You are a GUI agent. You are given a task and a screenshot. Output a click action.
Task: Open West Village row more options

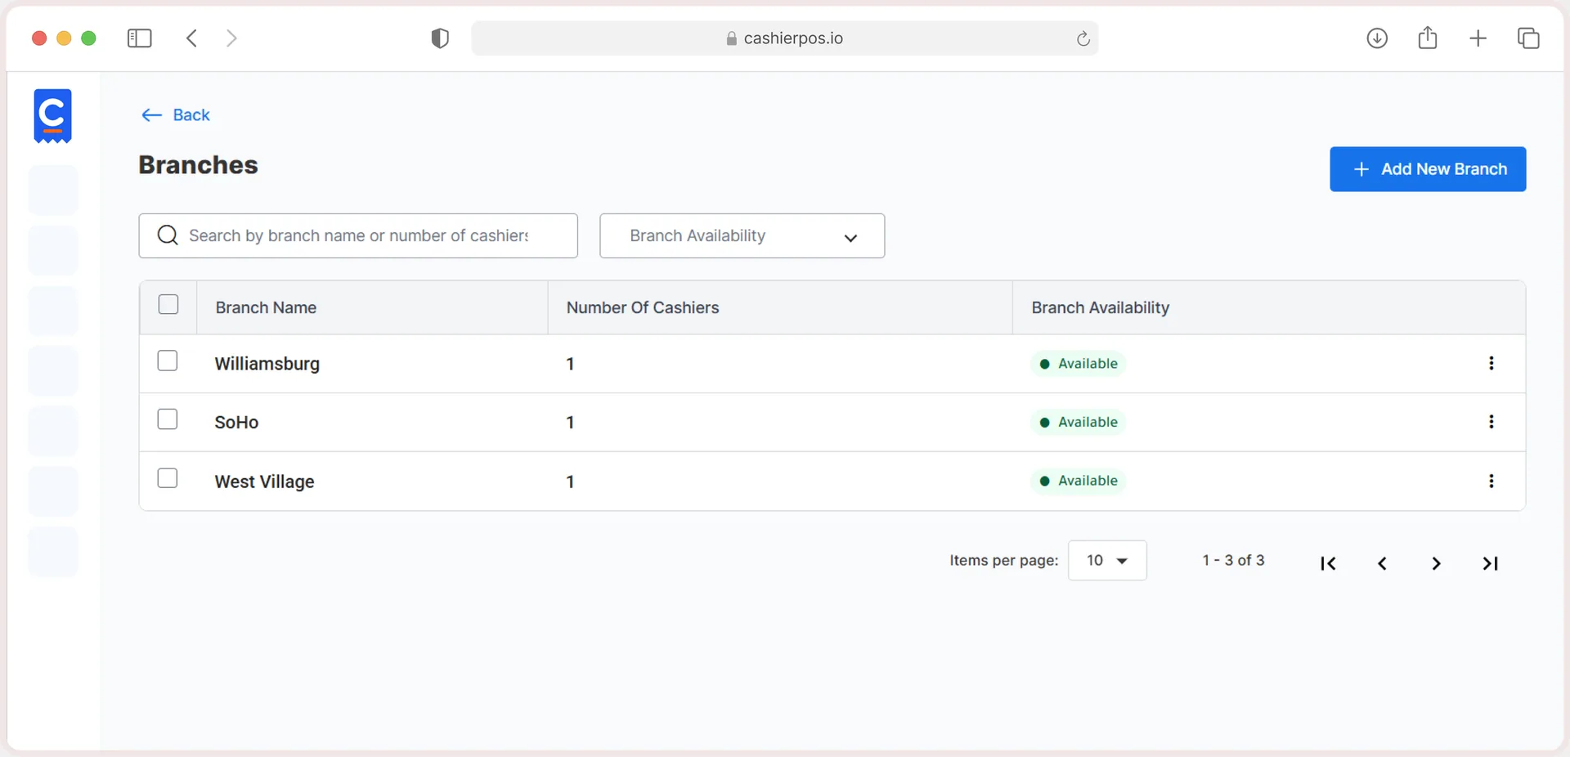[1491, 482]
